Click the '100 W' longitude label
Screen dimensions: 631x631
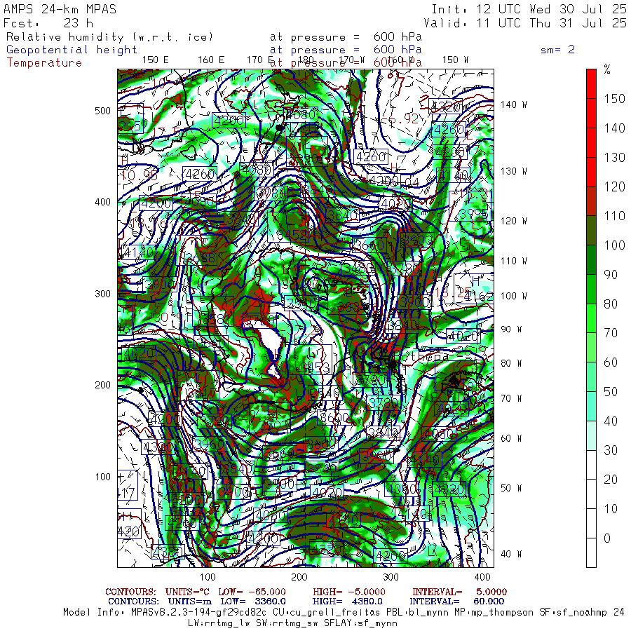[x=513, y=296]
